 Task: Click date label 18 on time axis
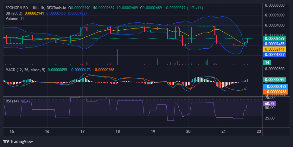pos(118,132)
